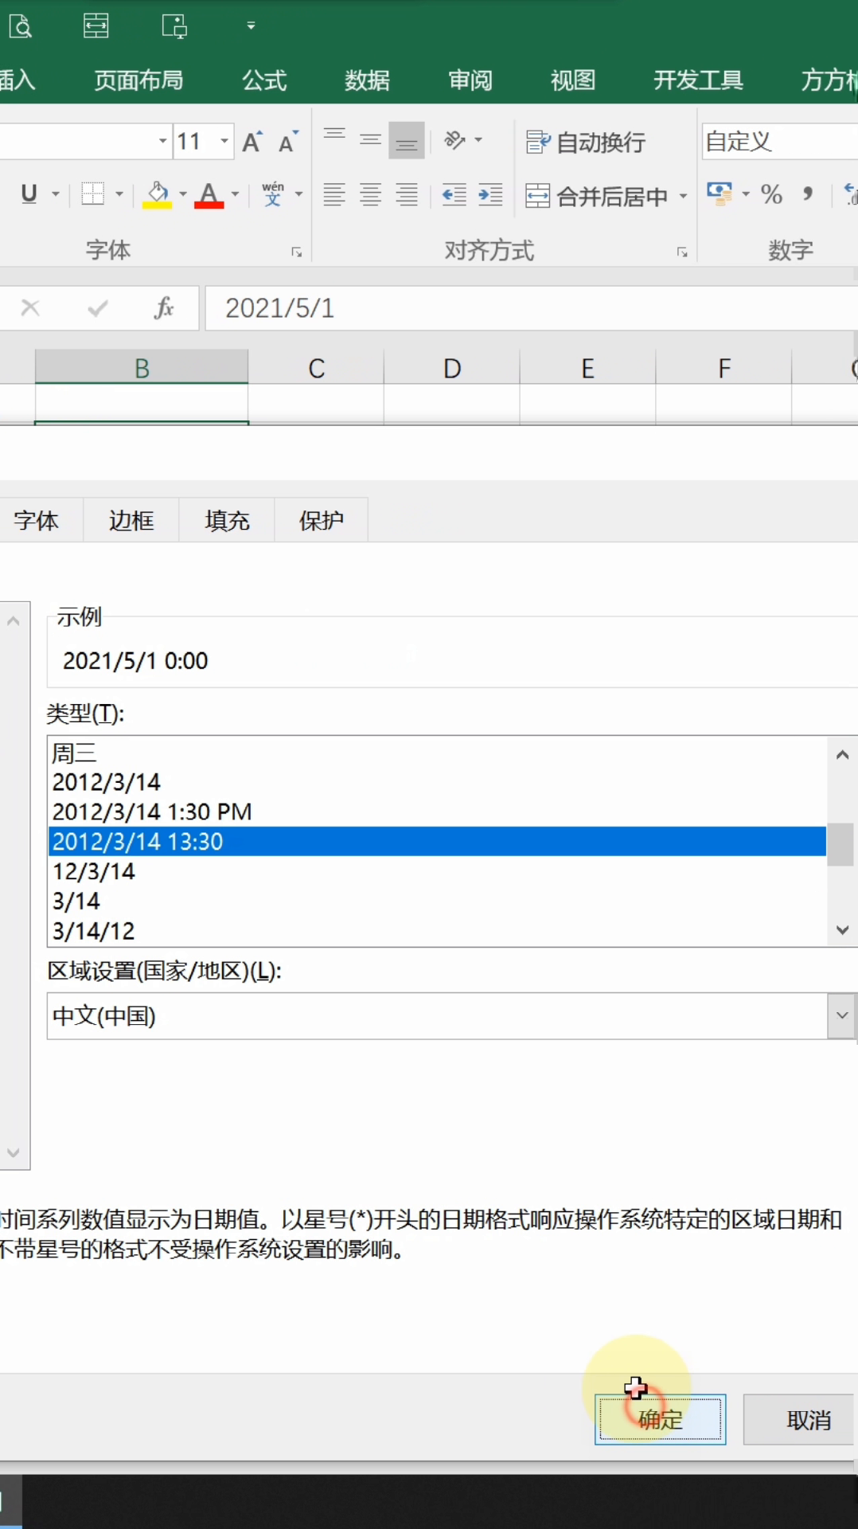Click the 合并后居中 button
This screenshot has width=858, height=1529.
597,196
